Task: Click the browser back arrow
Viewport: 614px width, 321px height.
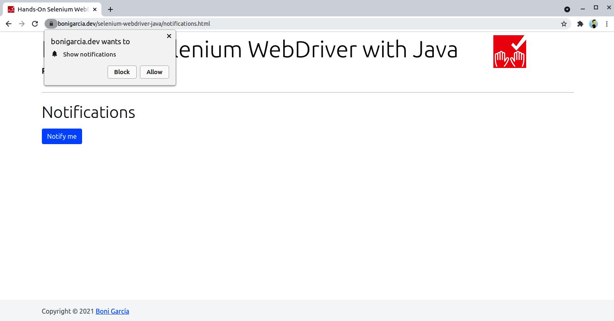Action: pyautogui.click(x=9, y=24)
